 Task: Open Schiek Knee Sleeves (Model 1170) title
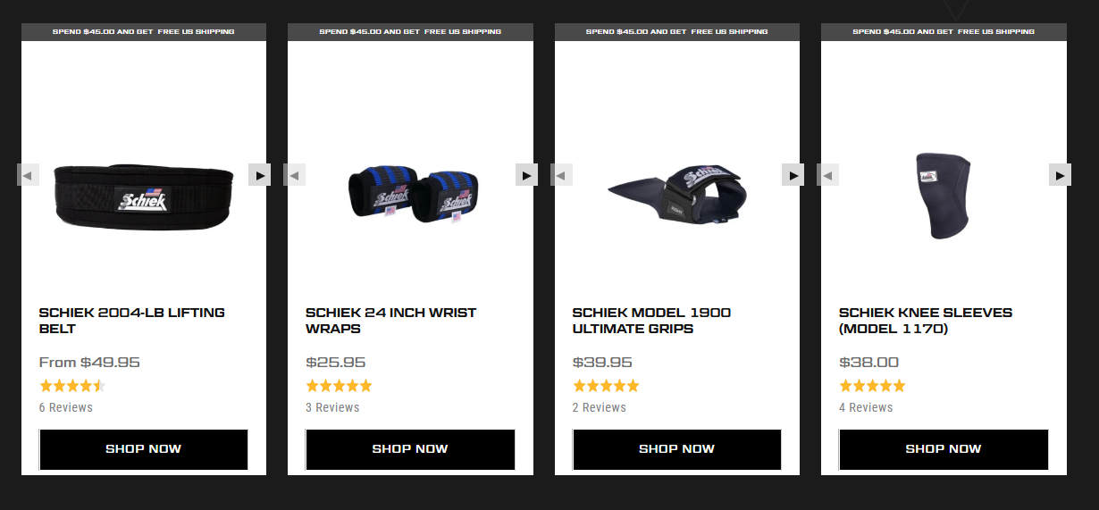[x=926, y=321]
